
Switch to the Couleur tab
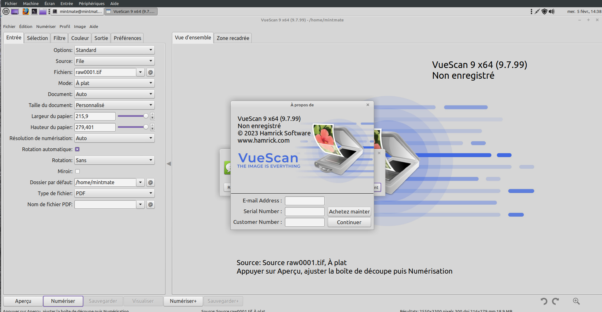tap(80, 38)
